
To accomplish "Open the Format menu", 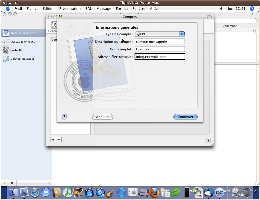I will tap(122, 9).
